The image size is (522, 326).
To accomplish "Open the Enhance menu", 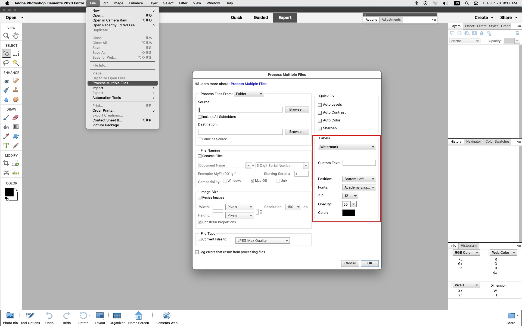I will click(136, 3).
